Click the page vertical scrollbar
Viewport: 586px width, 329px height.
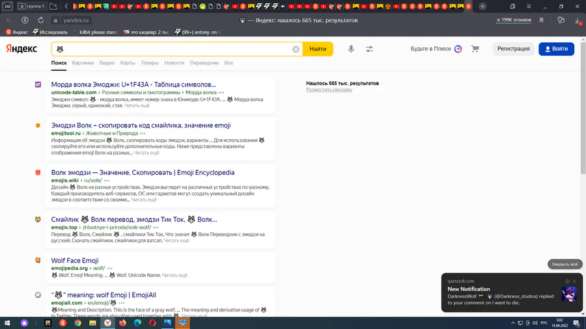tap(583, 107)
